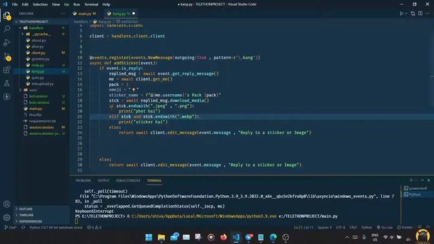Switch to the Output panel tab
Screen dimensions: 434x244
pos(103,180)
